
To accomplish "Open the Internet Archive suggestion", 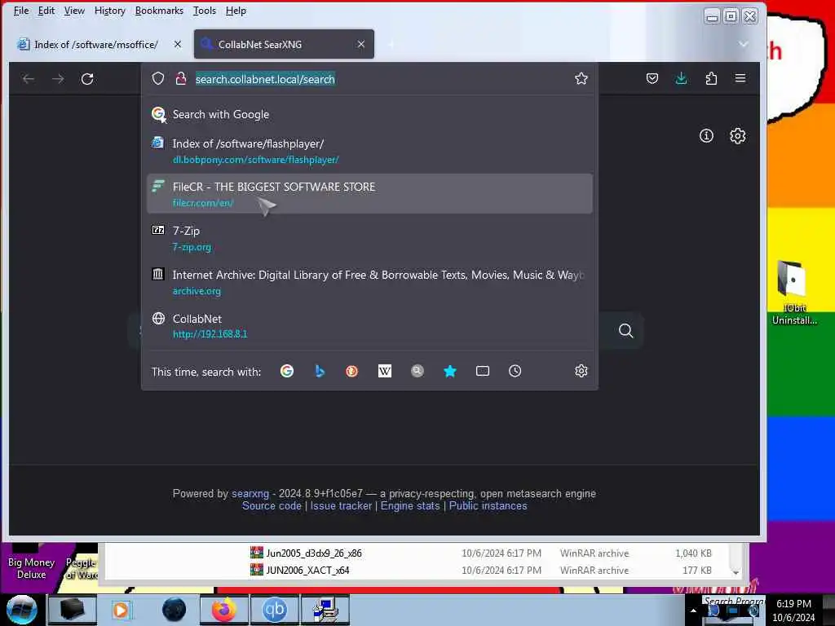I will (369, 282).
